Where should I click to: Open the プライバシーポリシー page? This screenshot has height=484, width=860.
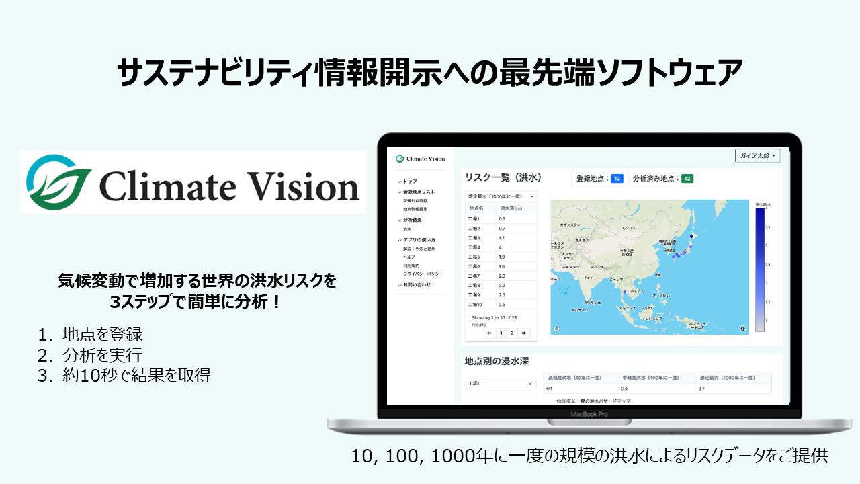coord(423,272)
